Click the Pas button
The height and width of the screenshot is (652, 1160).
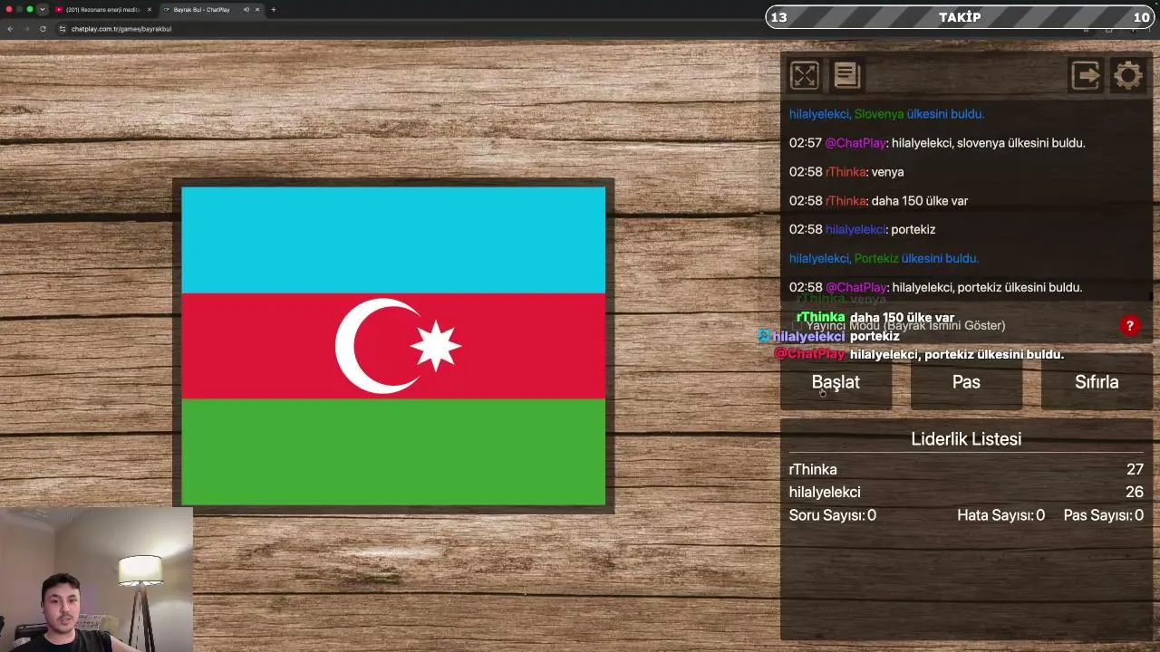pyautogui.click(x=966, y=382)
